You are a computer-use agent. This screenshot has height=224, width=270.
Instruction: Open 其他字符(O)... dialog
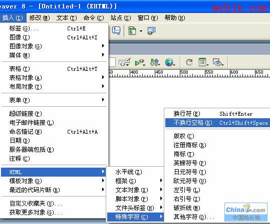217,217
